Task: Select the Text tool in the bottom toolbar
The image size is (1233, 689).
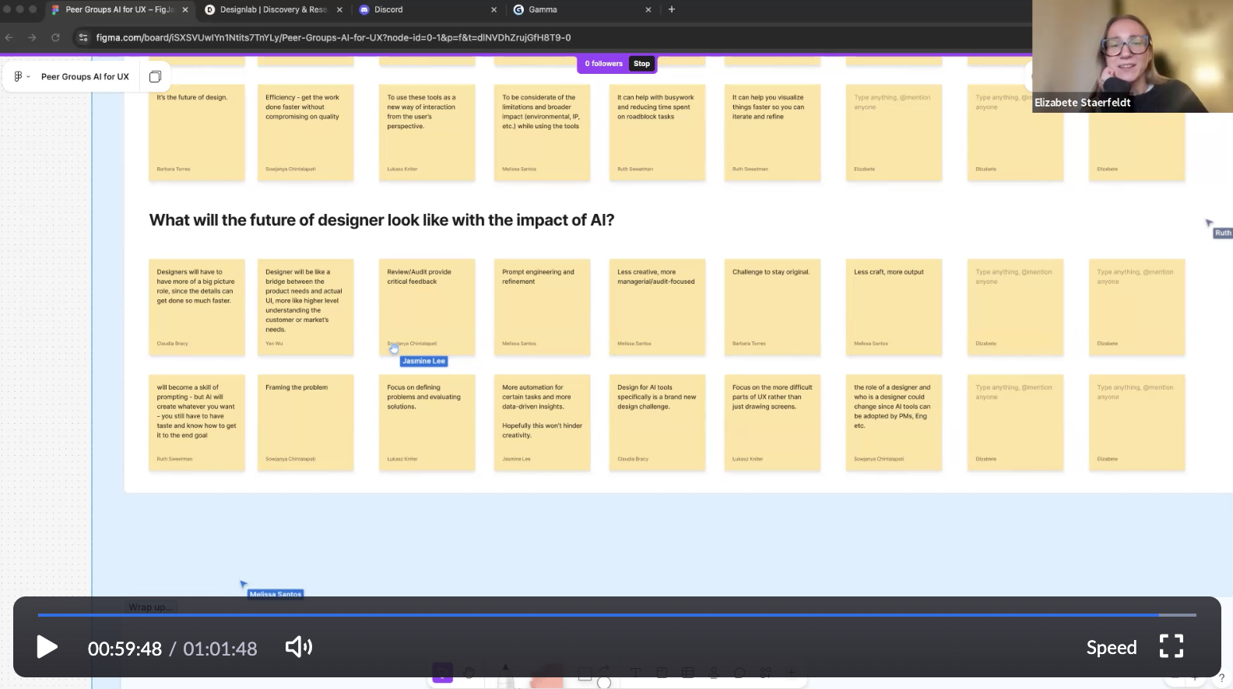Action: tap(635, 673)
